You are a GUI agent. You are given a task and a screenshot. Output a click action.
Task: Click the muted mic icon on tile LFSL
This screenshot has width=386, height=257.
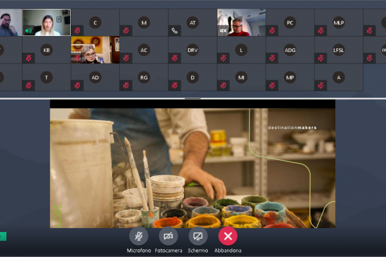click(x=321, y=58)
